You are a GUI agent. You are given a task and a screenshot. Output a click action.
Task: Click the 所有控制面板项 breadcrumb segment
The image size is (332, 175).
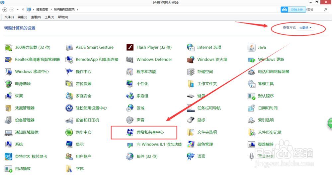coord(64,10)
